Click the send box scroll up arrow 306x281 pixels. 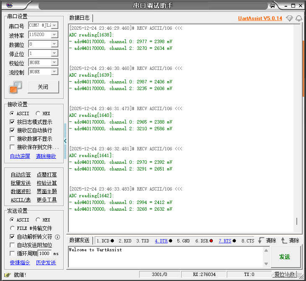coord(266,250)
